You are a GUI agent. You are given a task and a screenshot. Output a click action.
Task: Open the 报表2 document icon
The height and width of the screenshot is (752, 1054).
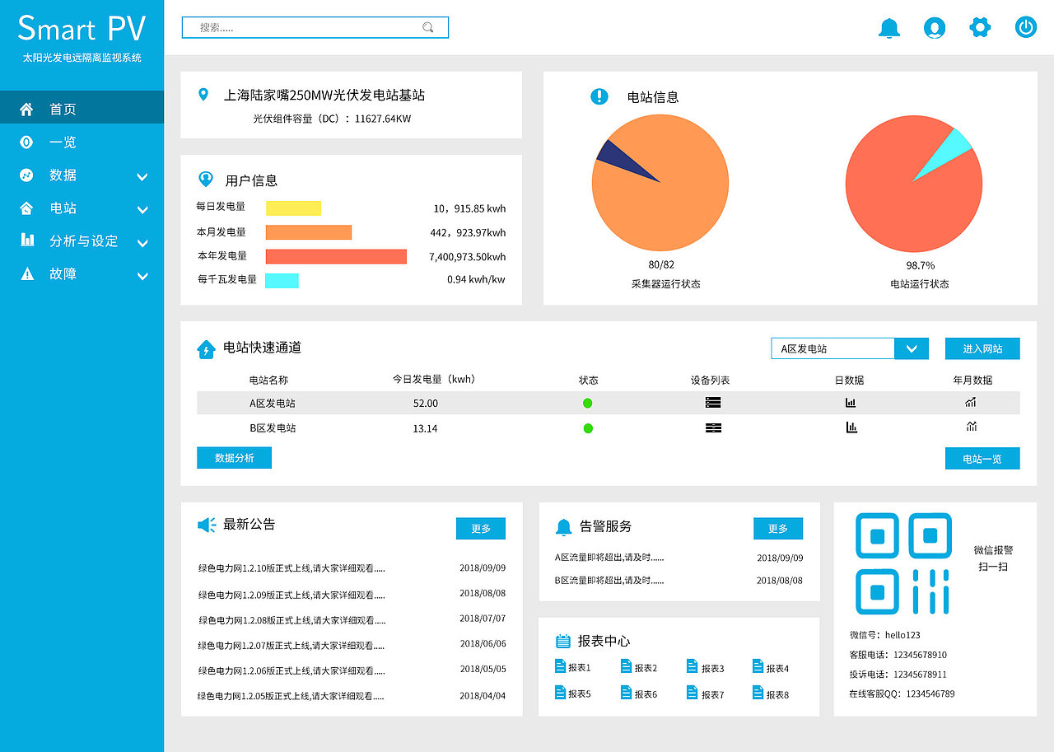(x=626, y=667)
